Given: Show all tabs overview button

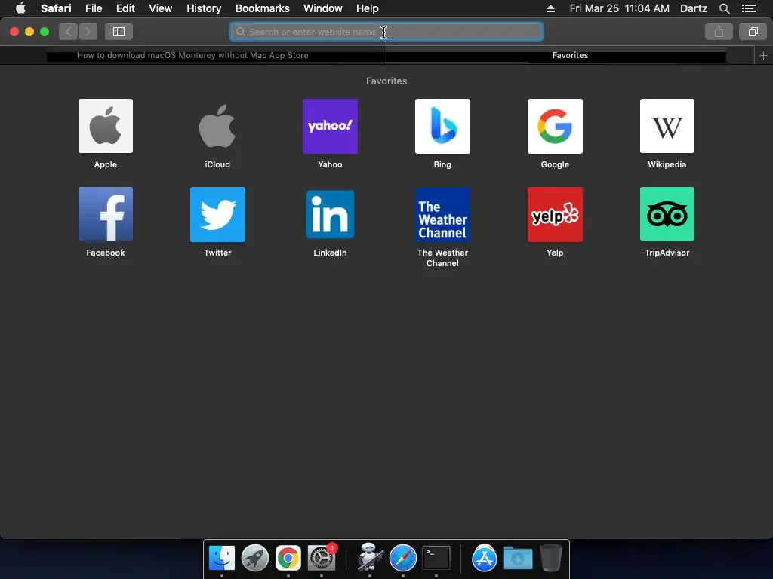Looking at the screenshot, I should click(753, 32).
